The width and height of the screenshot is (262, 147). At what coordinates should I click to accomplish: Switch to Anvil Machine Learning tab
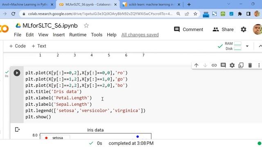click(x=25, y=4)
